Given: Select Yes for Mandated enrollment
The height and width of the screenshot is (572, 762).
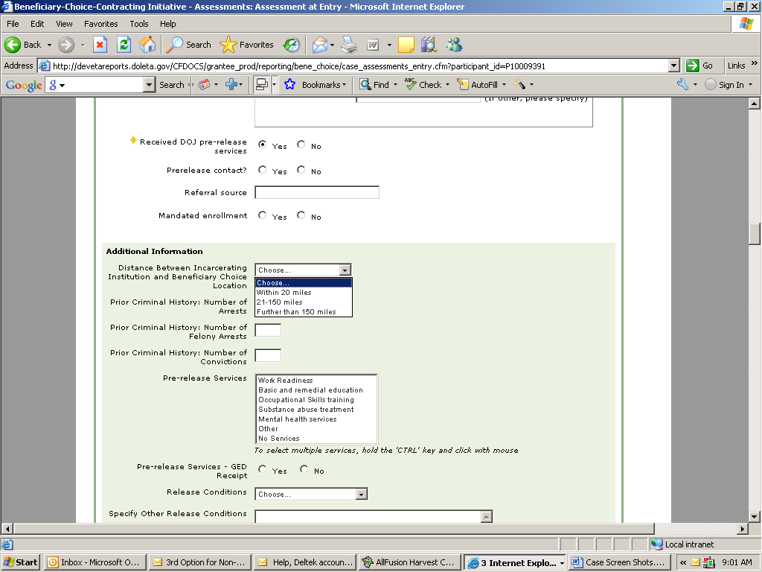Looking at the screenshot, I should 263,215.
